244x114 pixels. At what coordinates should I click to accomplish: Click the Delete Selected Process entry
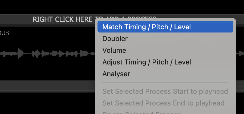pos(141,112)
